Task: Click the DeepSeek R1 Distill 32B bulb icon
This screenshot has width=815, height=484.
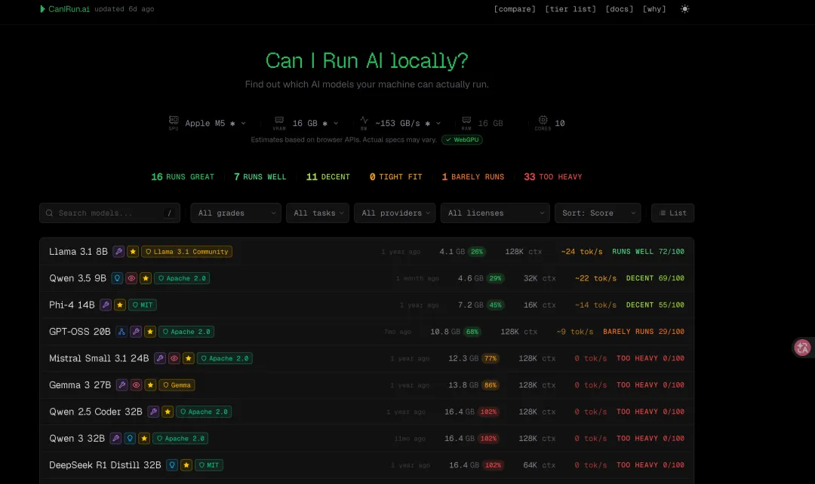Action: tap(172, 465)
